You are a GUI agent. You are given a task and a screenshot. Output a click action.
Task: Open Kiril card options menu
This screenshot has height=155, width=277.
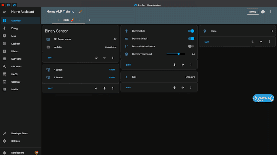pos(191,88)
